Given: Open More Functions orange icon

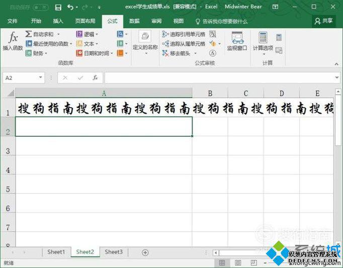Looking at the screenshot, I should click(120, 53).
